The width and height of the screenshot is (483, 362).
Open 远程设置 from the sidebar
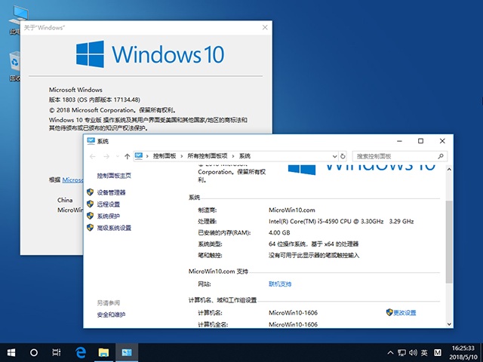[109, 204]
